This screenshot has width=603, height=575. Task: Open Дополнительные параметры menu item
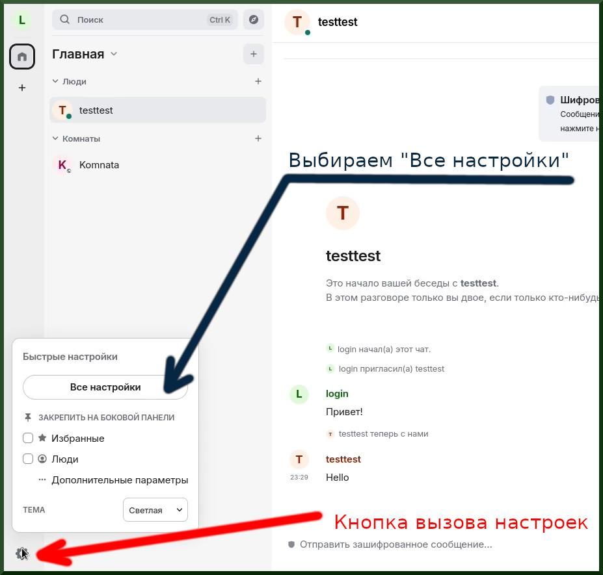click(x=120, y=480)
